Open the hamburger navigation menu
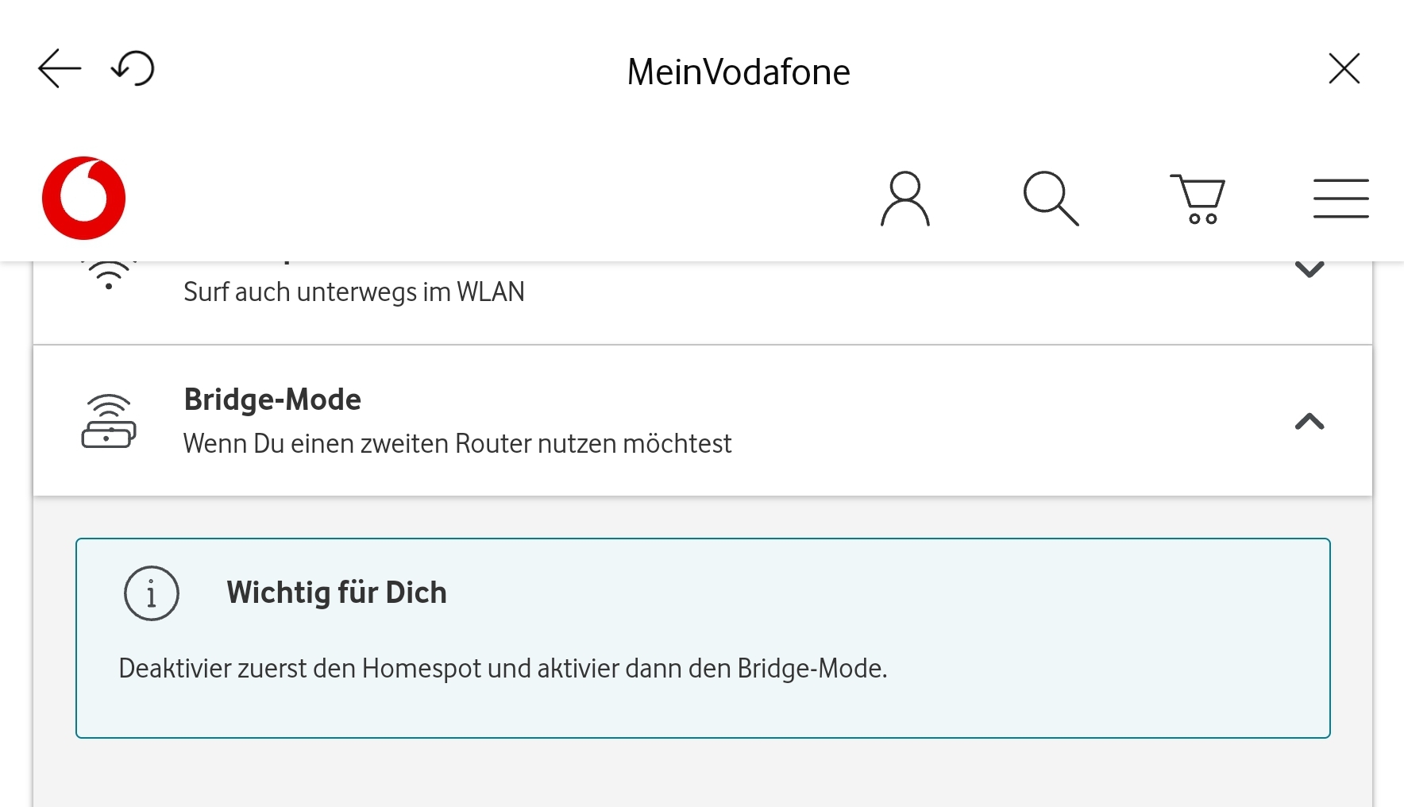Screen dimensions: 1404x807 (1340, 199)
